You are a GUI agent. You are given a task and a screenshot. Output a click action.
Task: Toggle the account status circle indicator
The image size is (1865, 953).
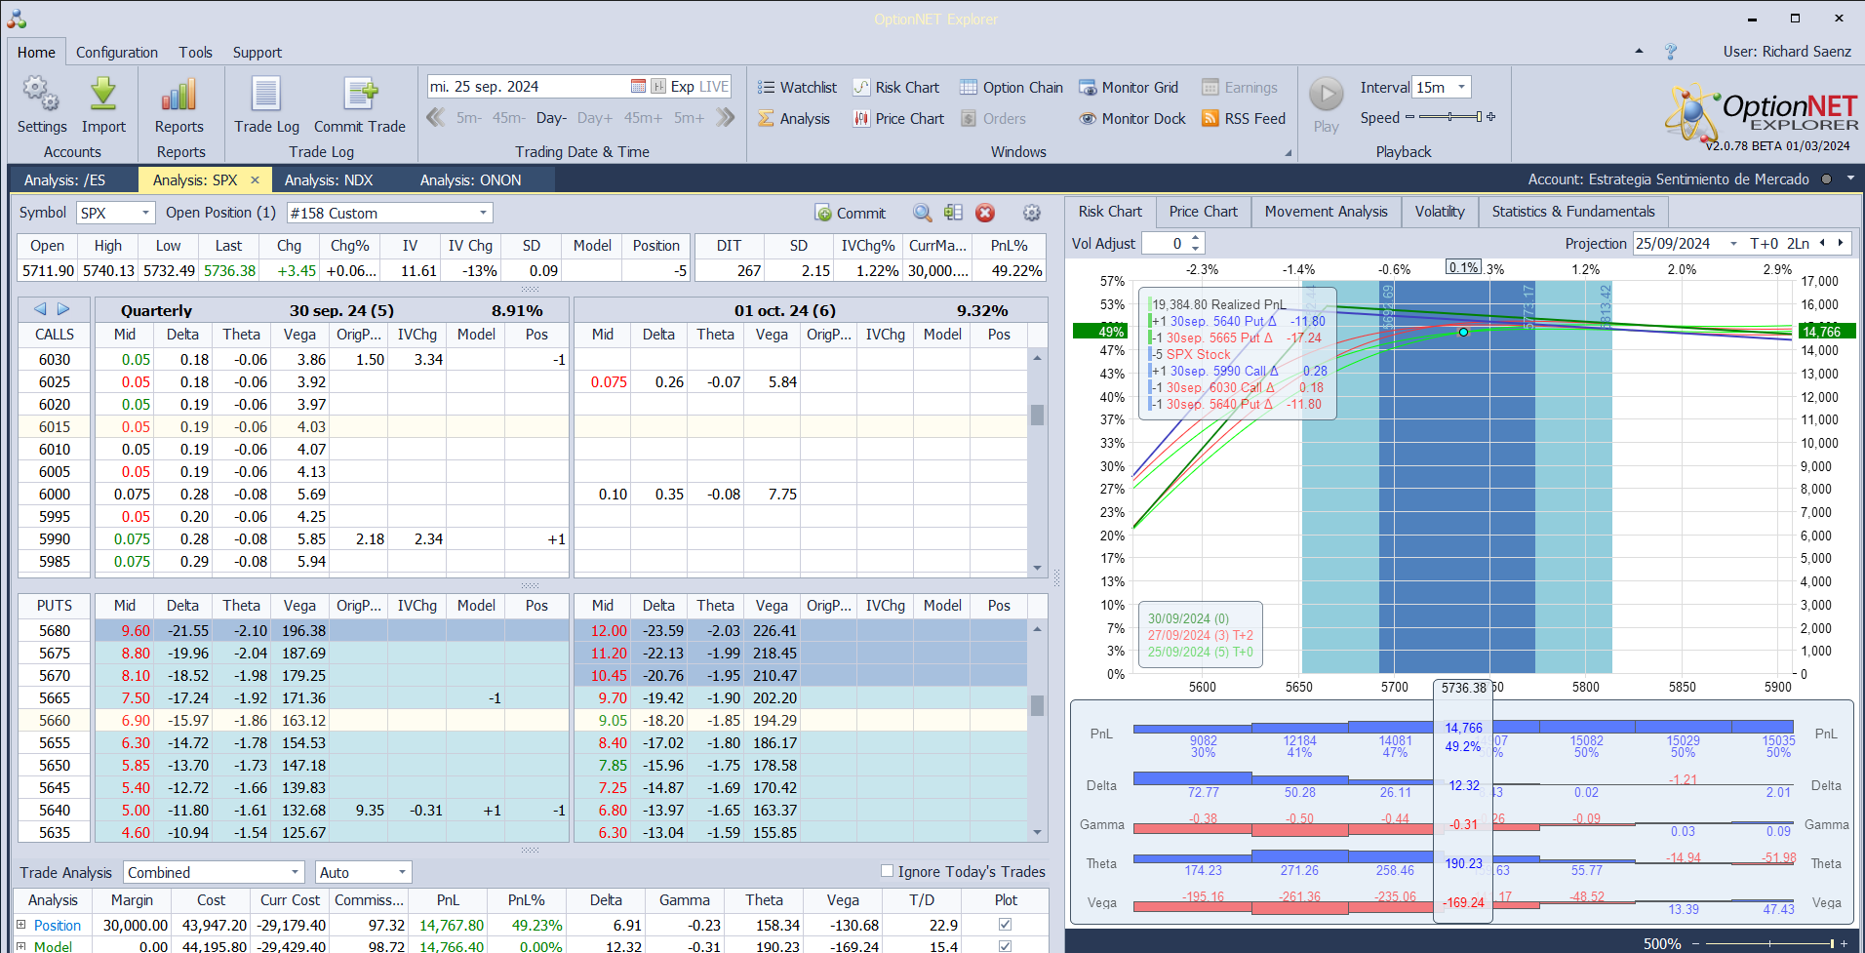click(1826, 179)
